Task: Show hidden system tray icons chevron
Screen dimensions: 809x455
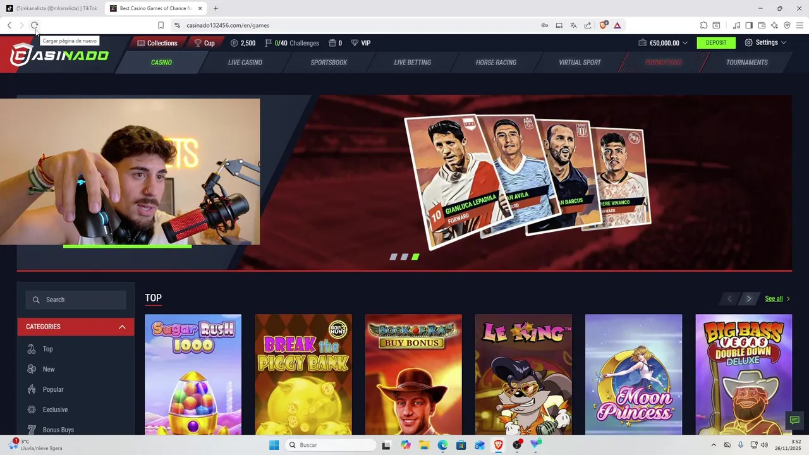Action: (x=714, y=445)
